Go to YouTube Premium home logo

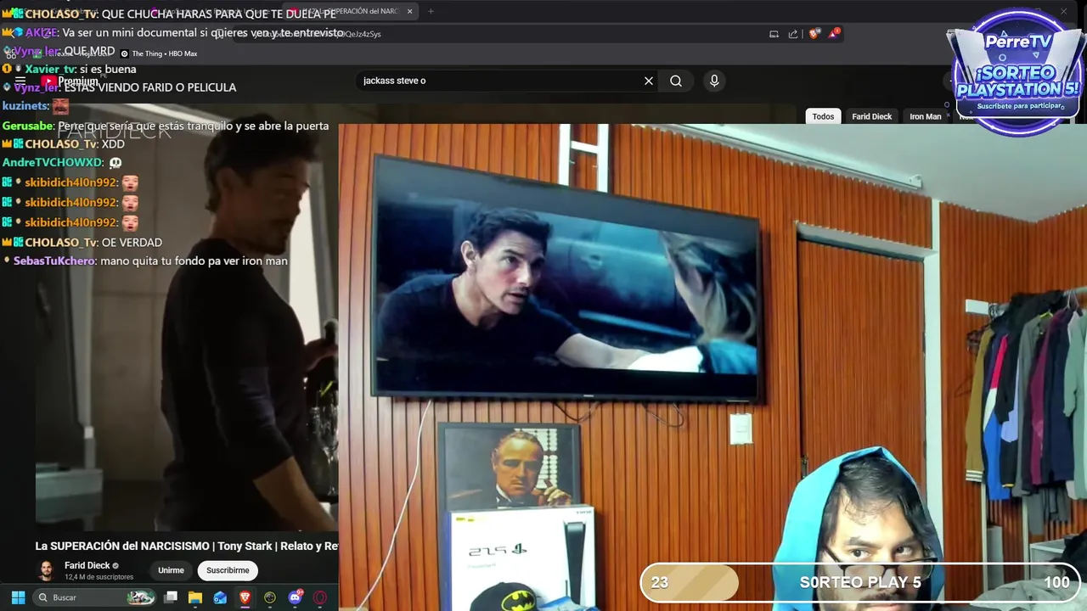point(70,81)
